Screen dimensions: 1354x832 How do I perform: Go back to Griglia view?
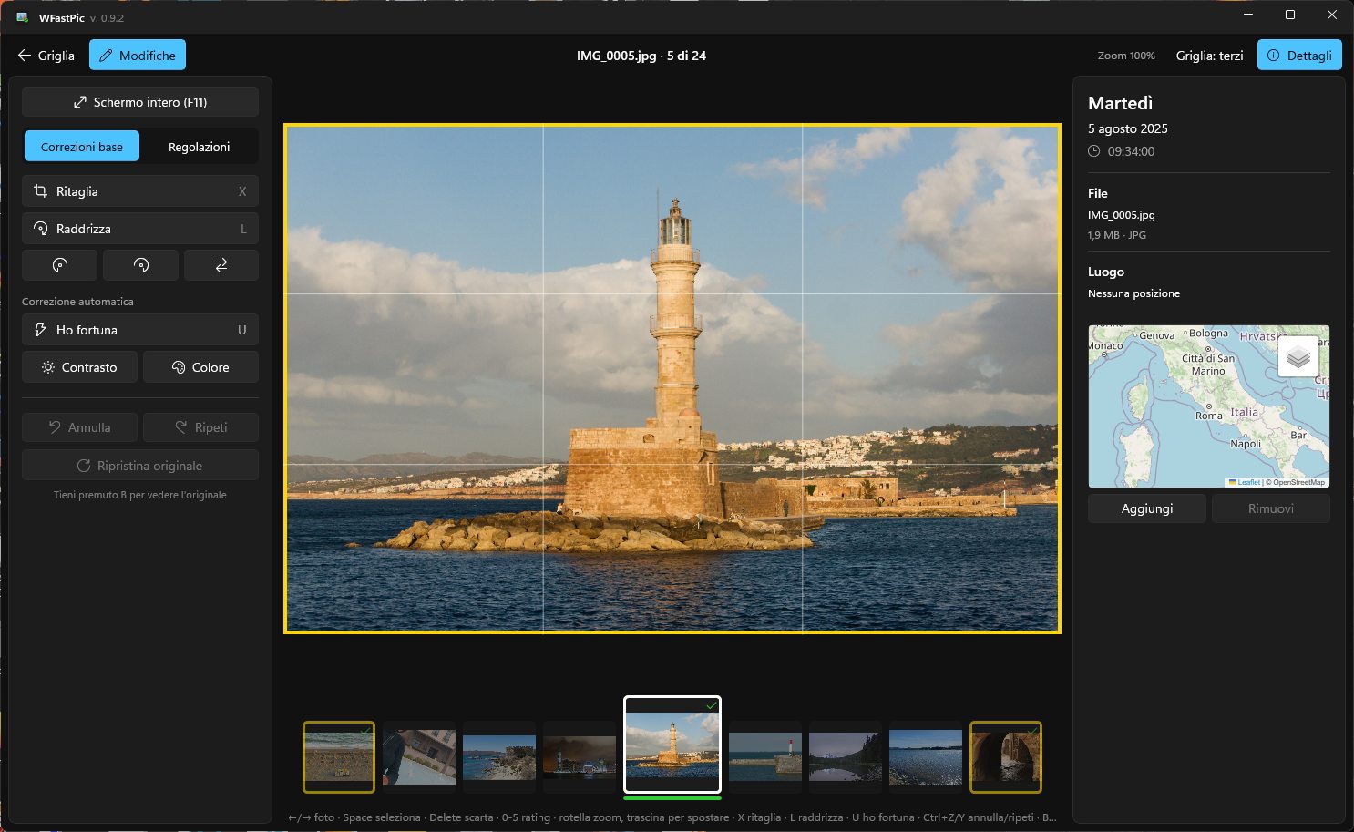click(x=46, y=56)
